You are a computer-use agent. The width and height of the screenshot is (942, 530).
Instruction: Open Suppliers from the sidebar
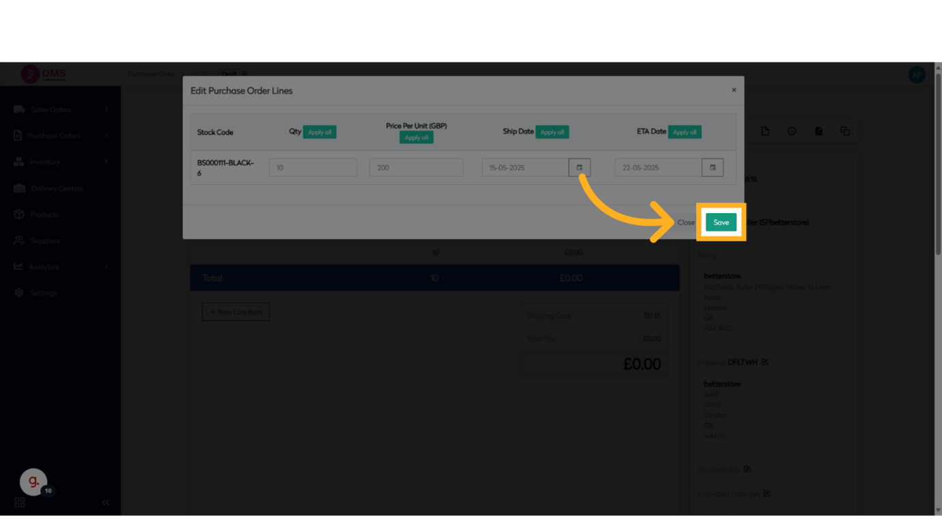(x=45, y=241)
